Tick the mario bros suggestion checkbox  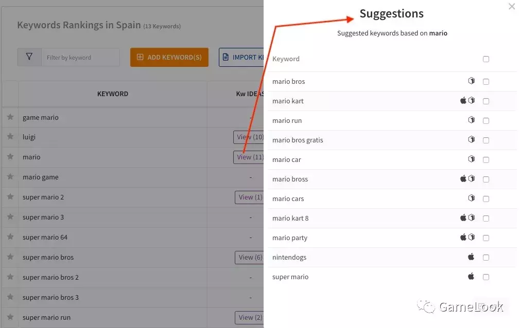pos(486,82)
